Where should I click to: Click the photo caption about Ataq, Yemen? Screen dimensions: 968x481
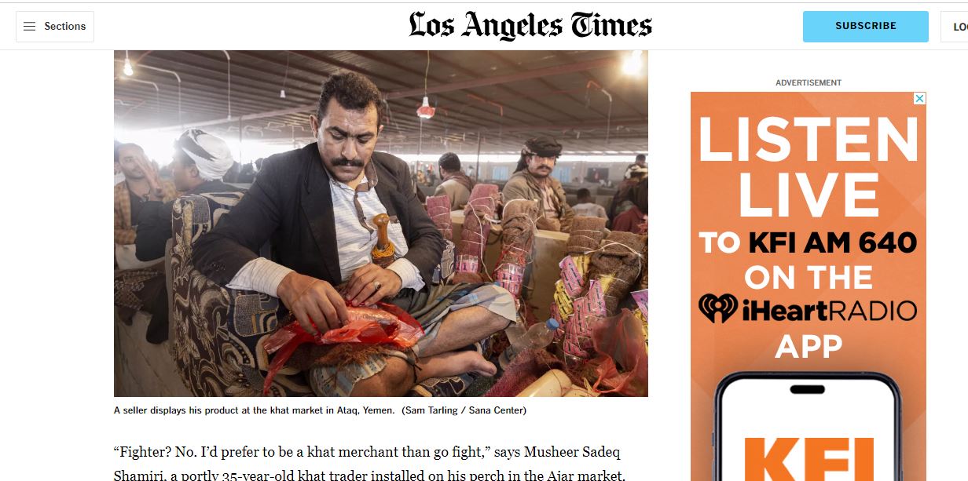tap(255, 410)
